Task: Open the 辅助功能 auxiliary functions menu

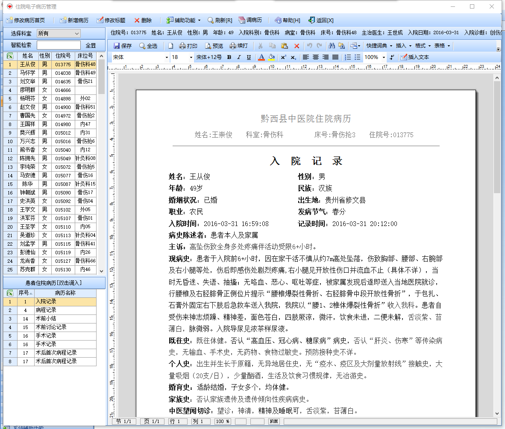Action: tap(182, 20)
